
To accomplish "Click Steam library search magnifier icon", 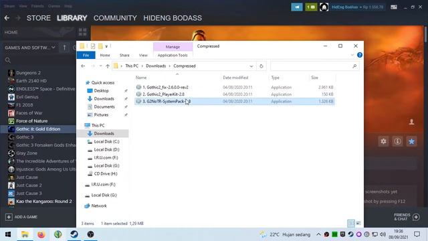I will tap(7, 60).
